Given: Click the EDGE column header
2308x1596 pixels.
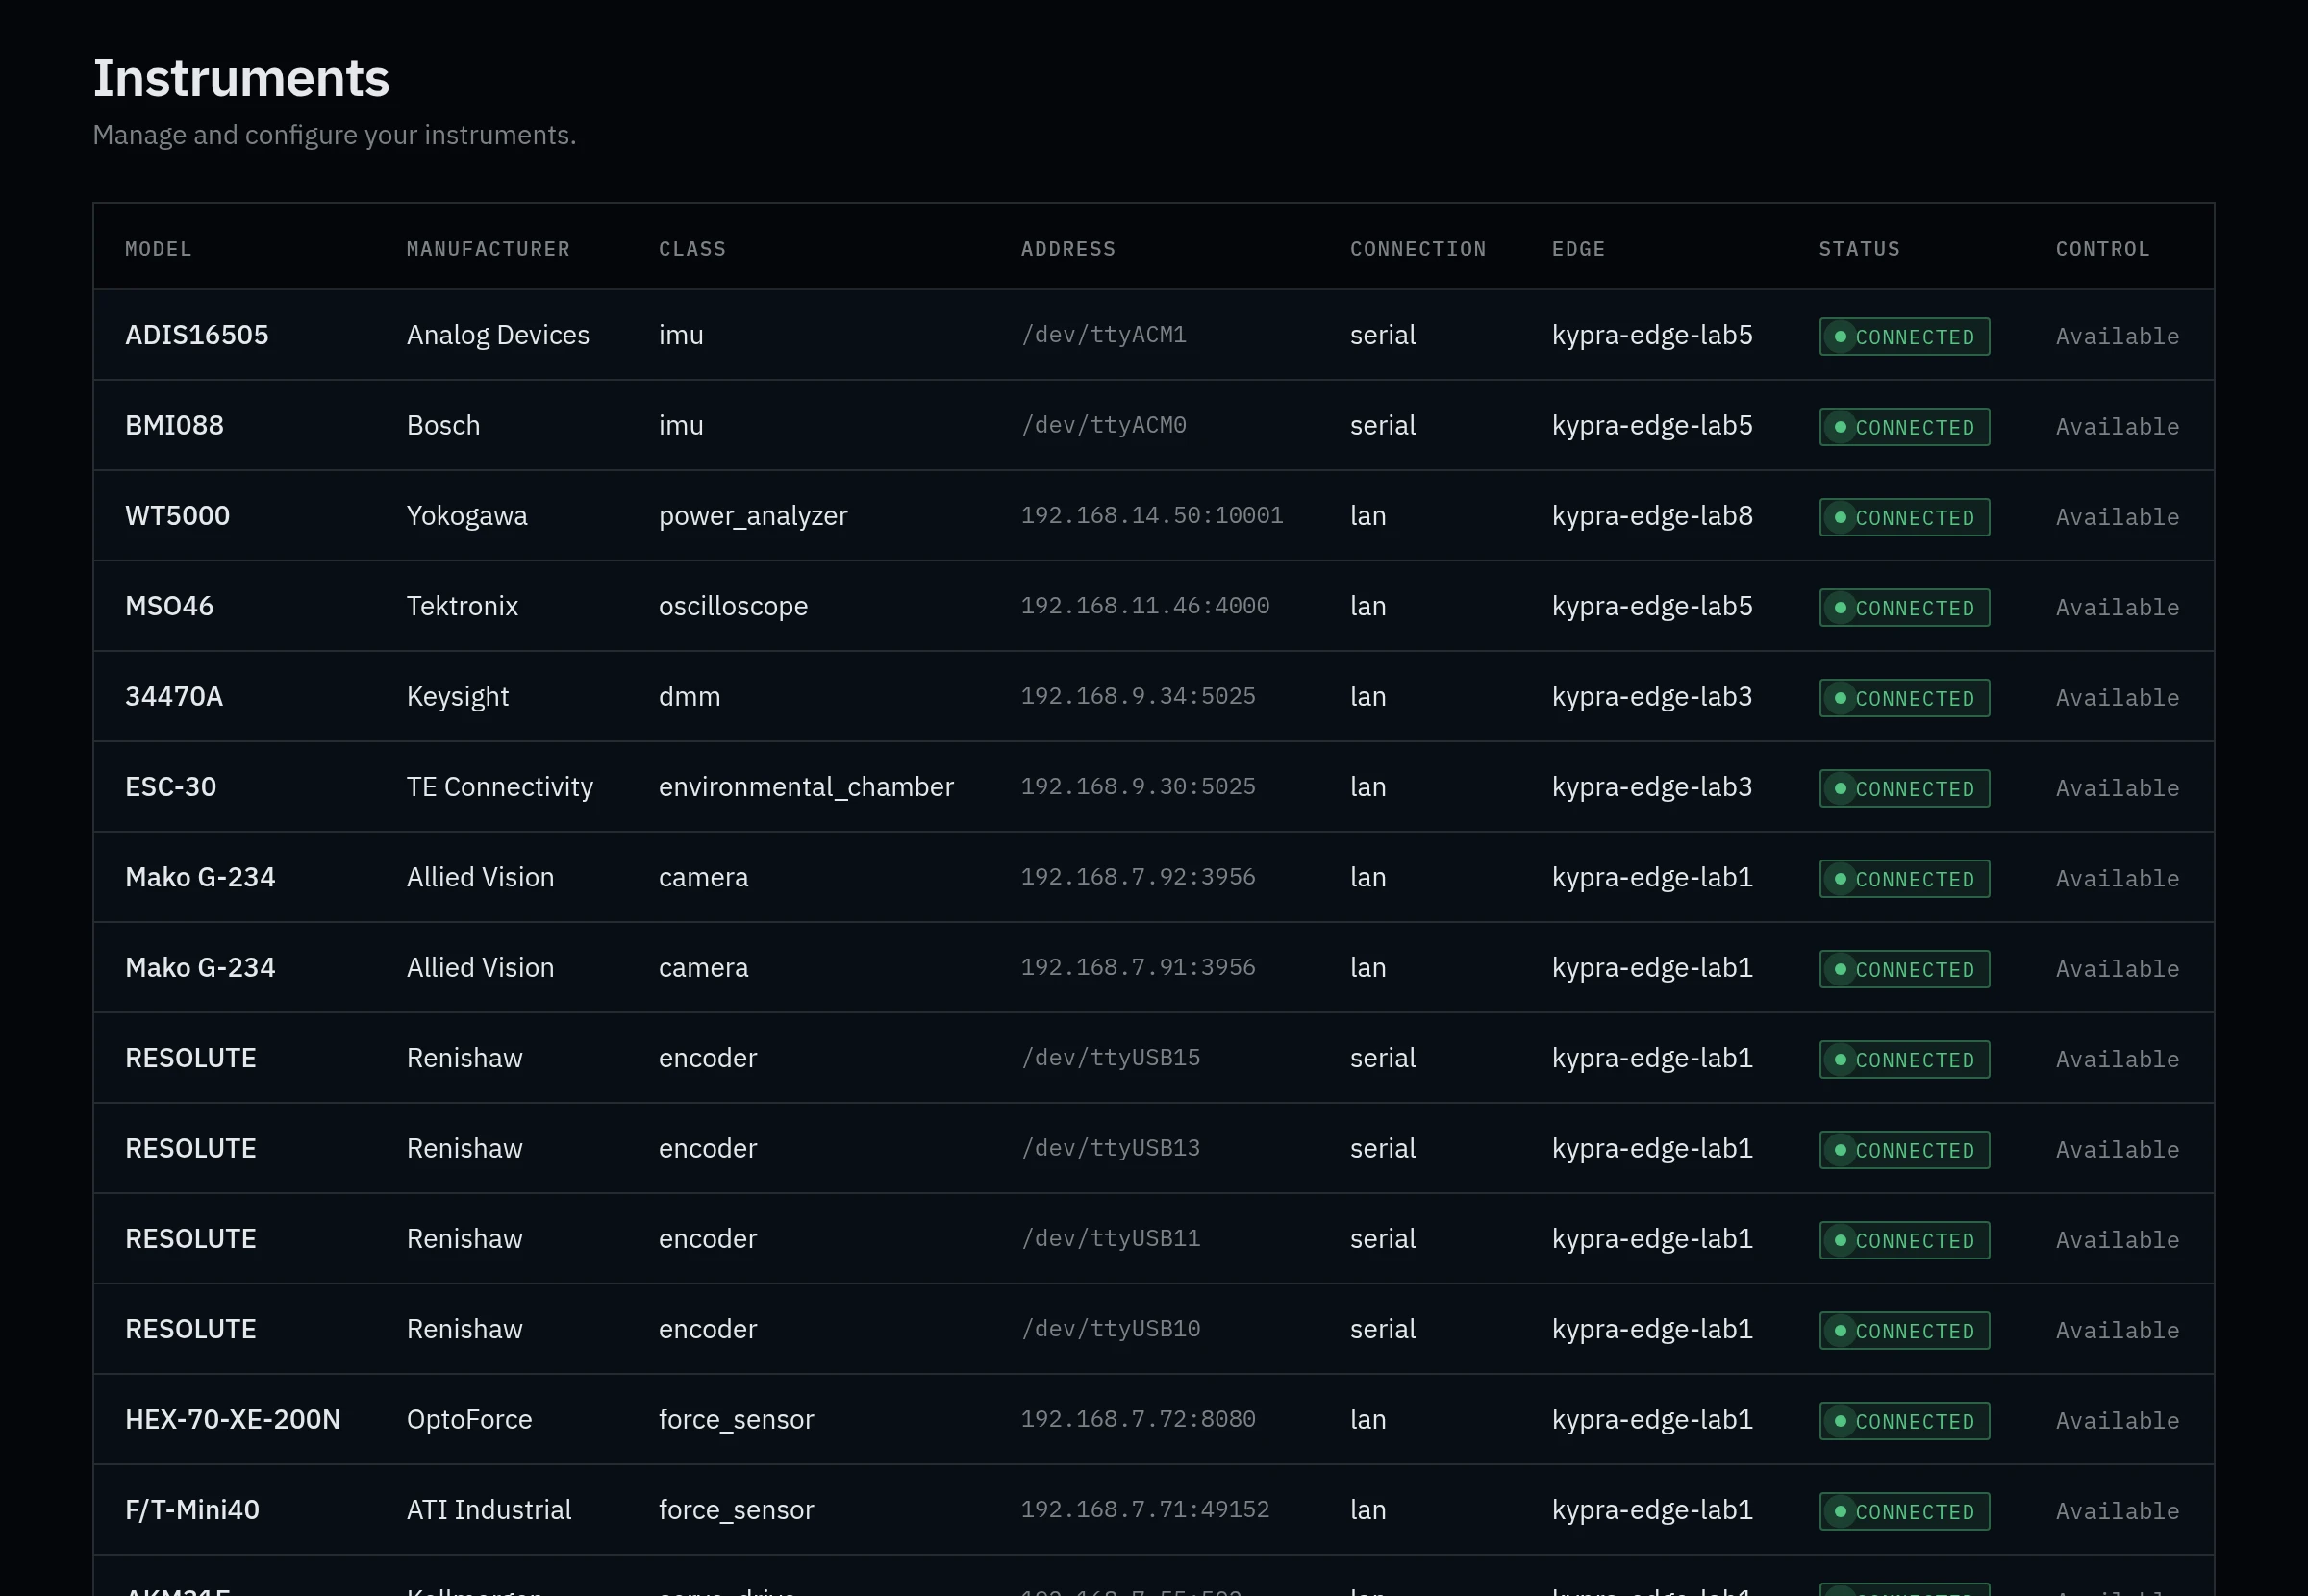Looking at the screenshot, I should point(1578,249).
